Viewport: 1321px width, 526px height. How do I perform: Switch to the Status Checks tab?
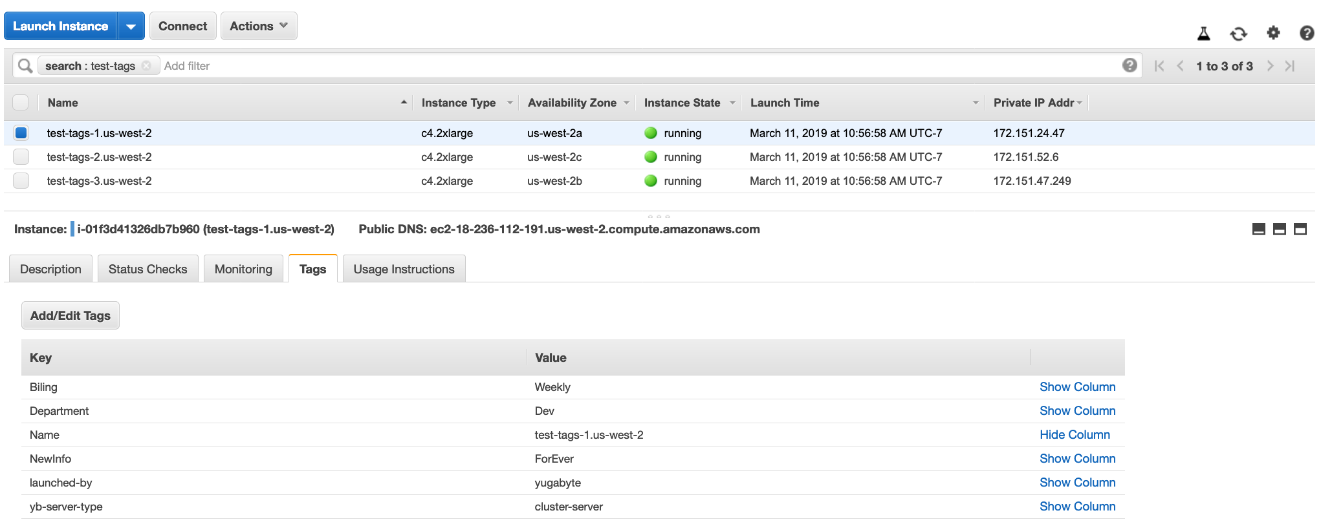(147, 269)
